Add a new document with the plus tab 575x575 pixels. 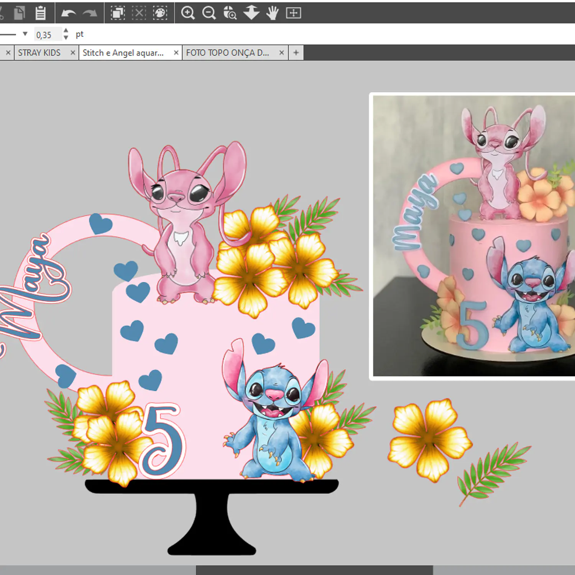coord(296,53)
